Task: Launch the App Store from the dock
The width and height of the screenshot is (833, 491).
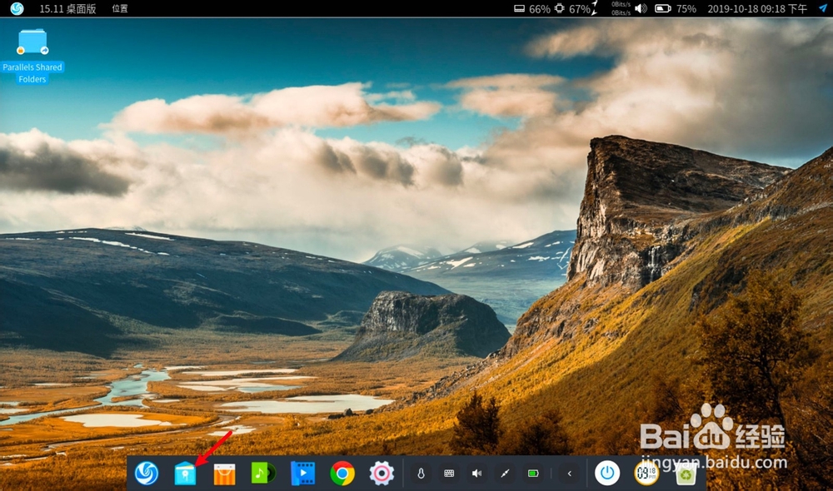Action: (x=224, y=474)
